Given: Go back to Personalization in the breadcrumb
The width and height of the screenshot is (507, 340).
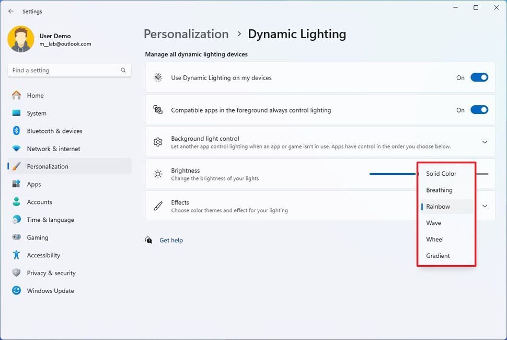Looking at the screenshot, I should 186,34.
